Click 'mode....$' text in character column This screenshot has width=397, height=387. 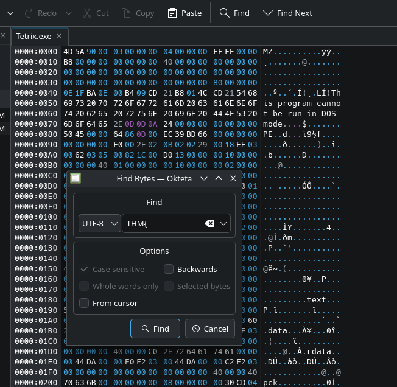tap(285, 124)
